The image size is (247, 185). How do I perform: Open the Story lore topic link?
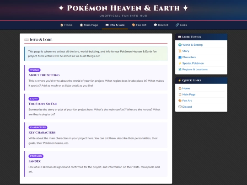coord(186,51)
